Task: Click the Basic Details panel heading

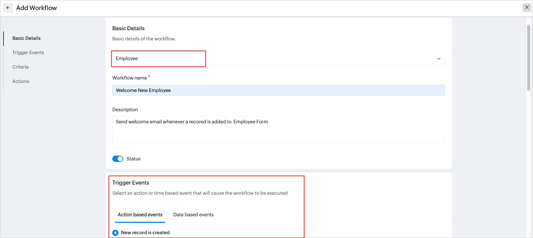Action: point(128,28)
